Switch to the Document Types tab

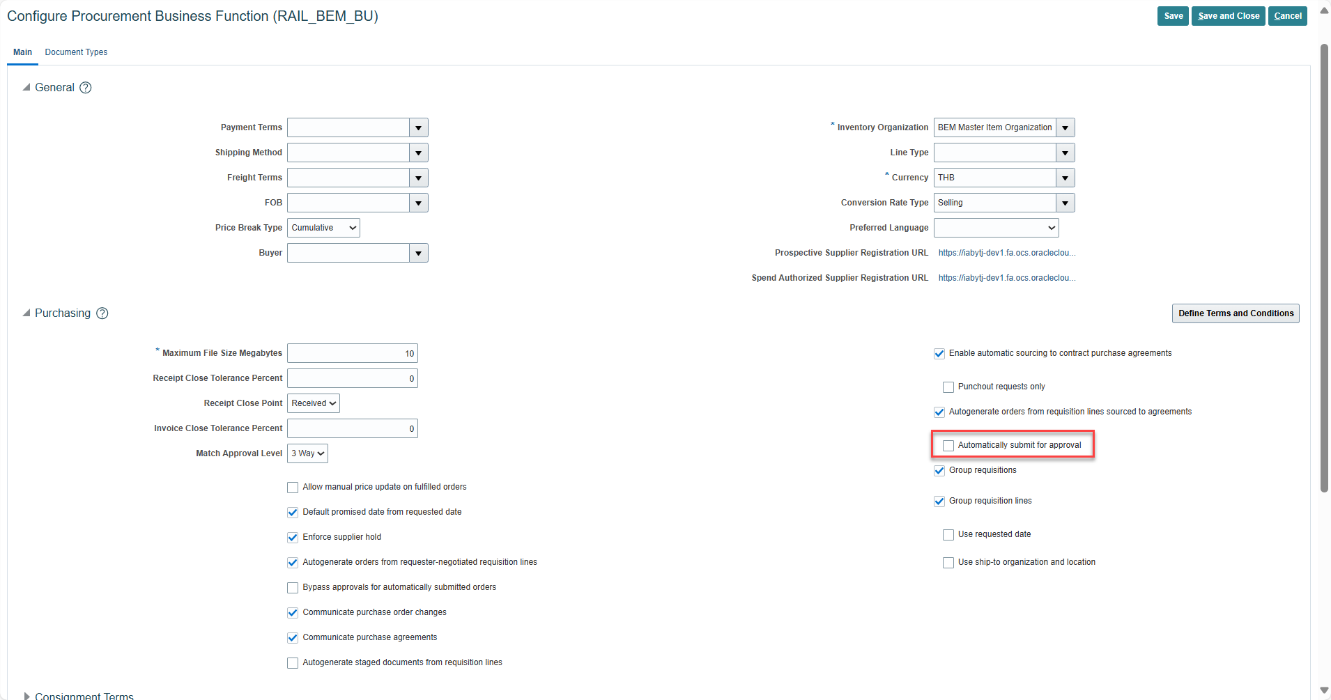(x=76, y=52)
